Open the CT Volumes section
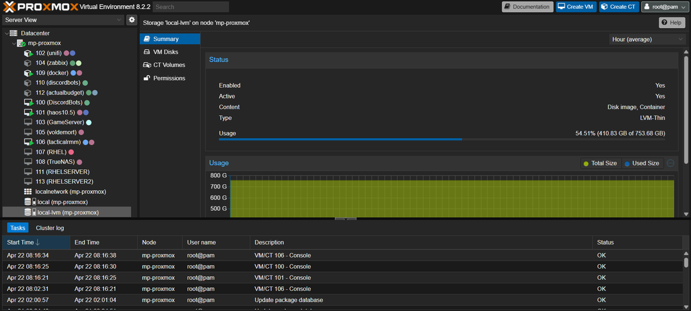The image size is (691, 311). pos(170,65)
